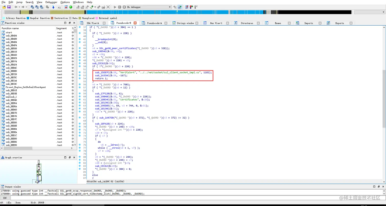Click the overview navigator band
The image size is (386, 206).
coord(178,12)
